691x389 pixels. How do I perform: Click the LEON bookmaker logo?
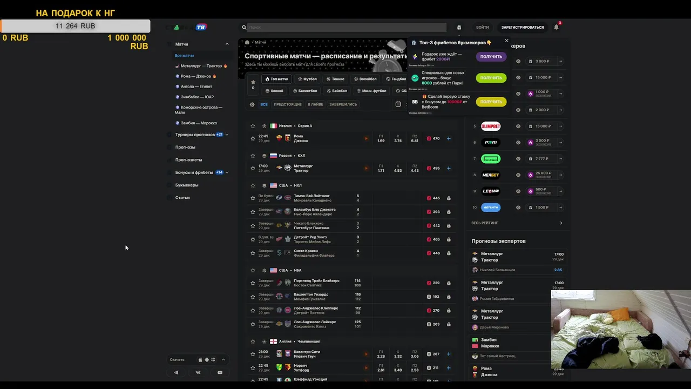point(491,191)
